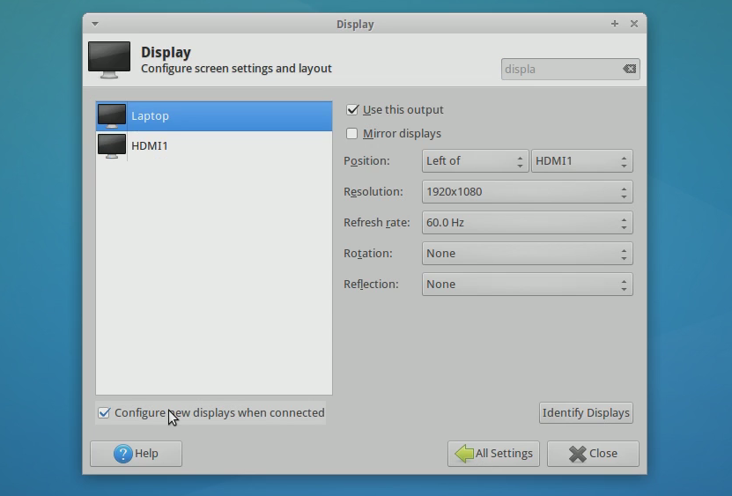Open the Refresh rate 60.0 Hz dropdown
Viewport: 732px width, 496px height.
[528, 222]
